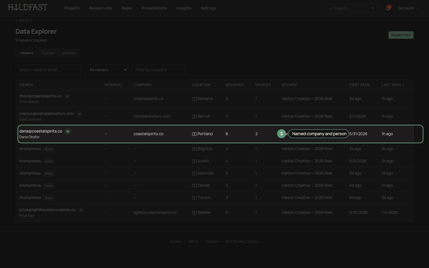The width and height of the screenshot is (429, 268).
Task: Click the 5/31/2026 first seen cell
Action: pyautogui.click(x=358, y=134)
